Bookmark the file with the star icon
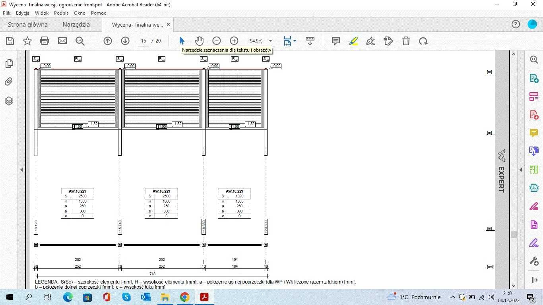 27,41
